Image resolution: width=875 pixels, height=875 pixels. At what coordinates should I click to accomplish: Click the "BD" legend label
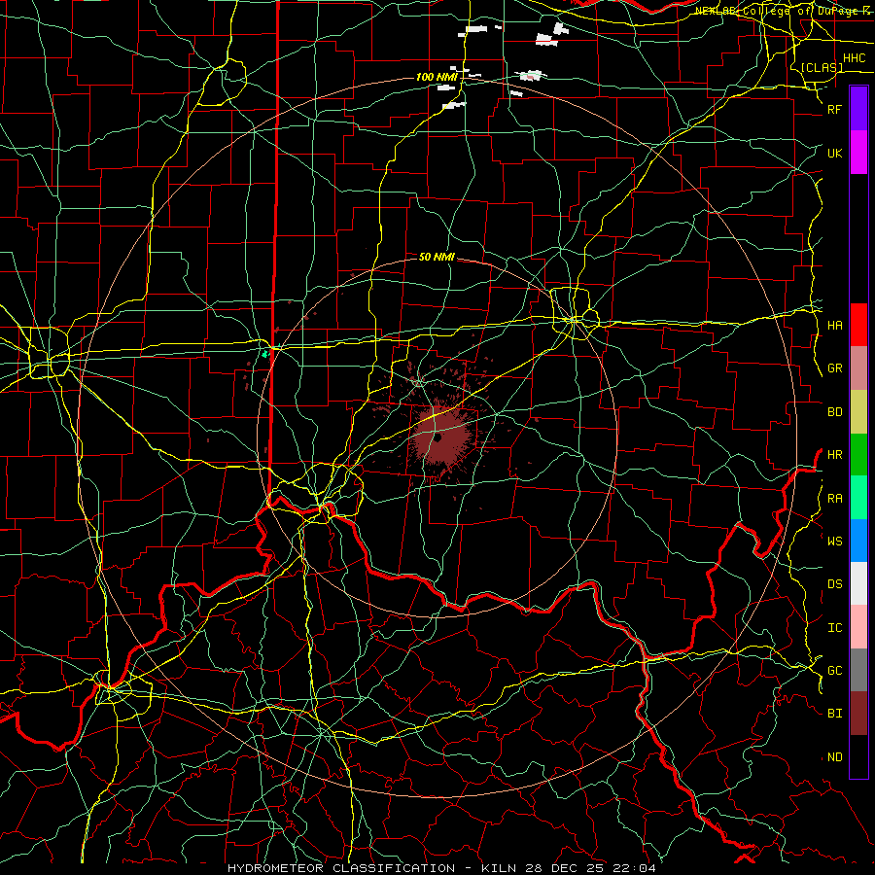pos(834,412)
